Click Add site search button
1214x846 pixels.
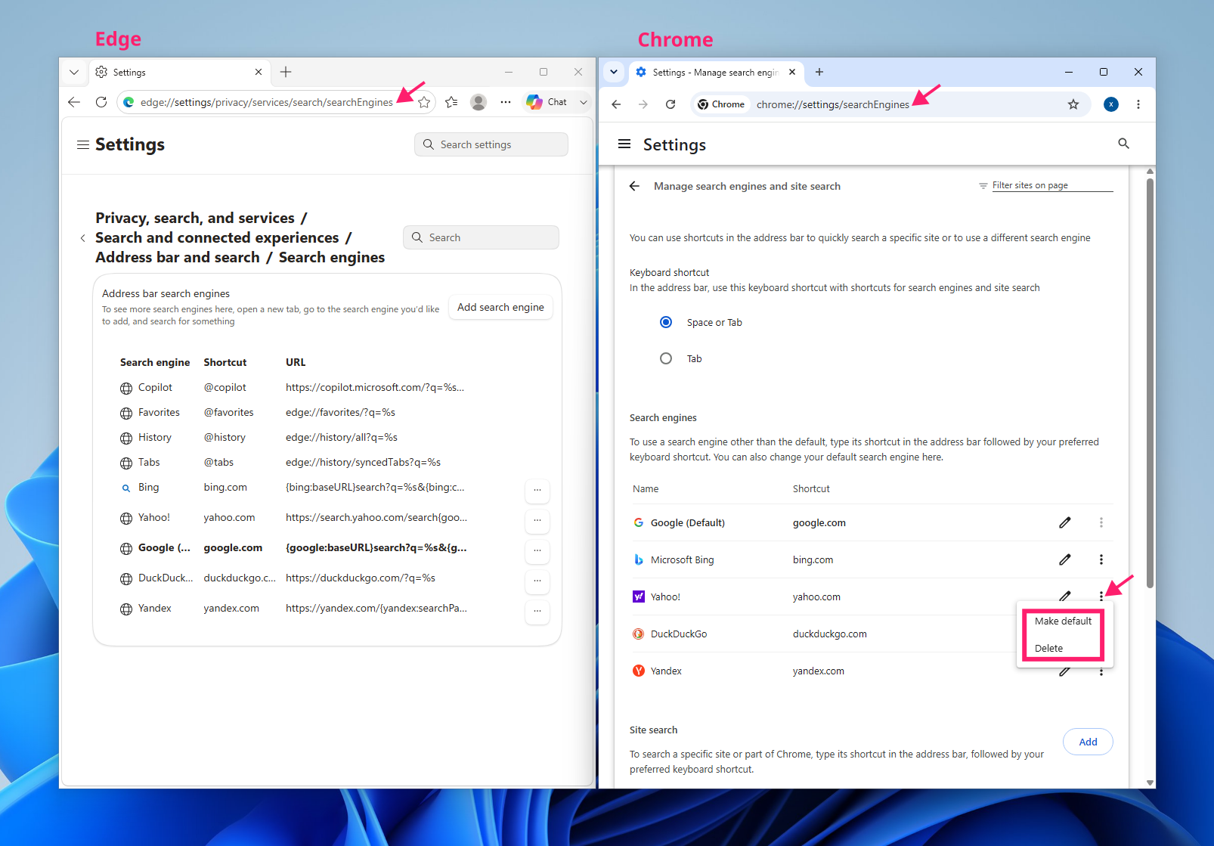(x=1088, y=742)
